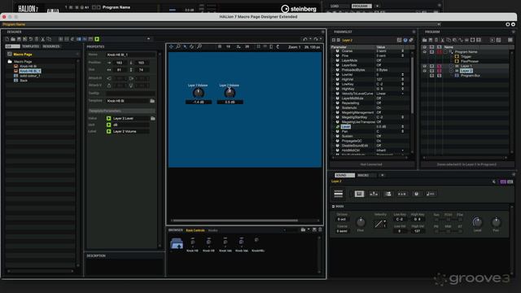
Task: Toggle the green Label export button
Action: 108,132
